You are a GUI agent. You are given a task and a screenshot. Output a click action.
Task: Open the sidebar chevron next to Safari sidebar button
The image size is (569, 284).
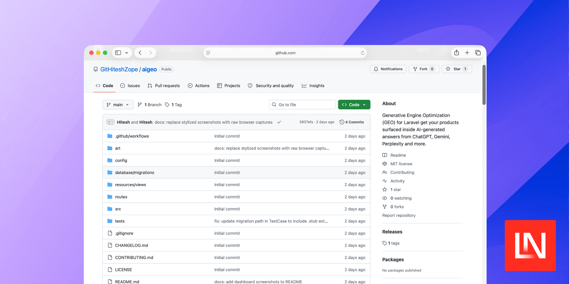126,52
